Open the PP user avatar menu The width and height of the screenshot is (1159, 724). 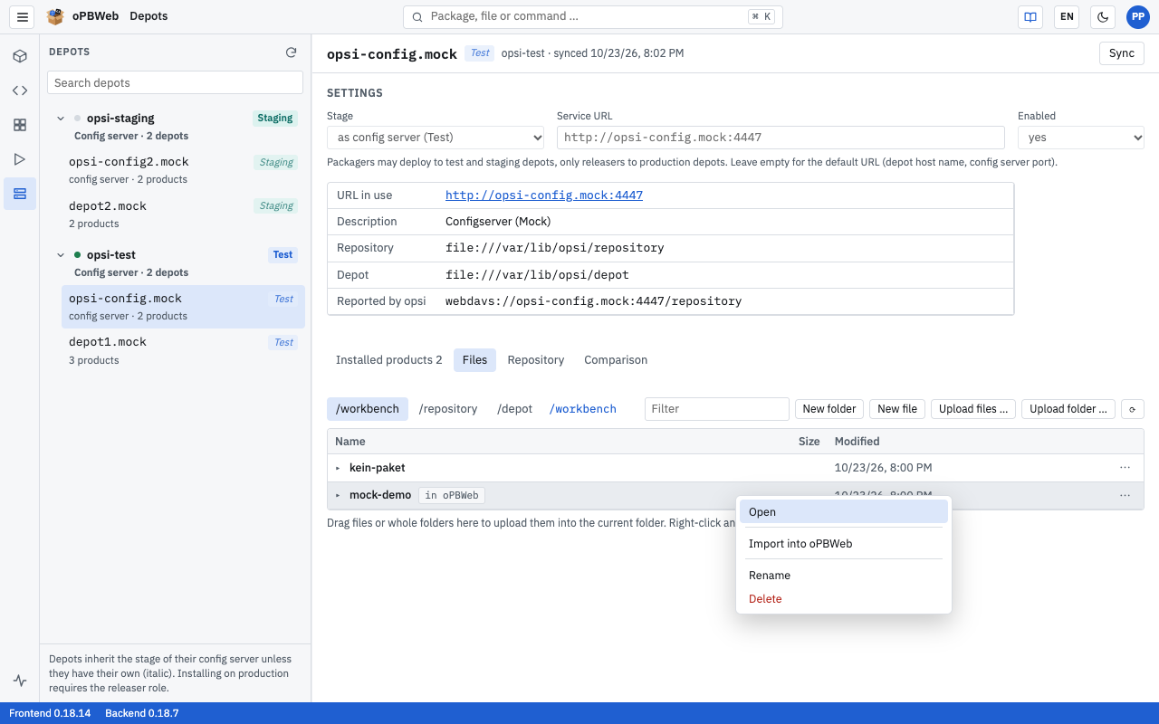(1138, 16)
